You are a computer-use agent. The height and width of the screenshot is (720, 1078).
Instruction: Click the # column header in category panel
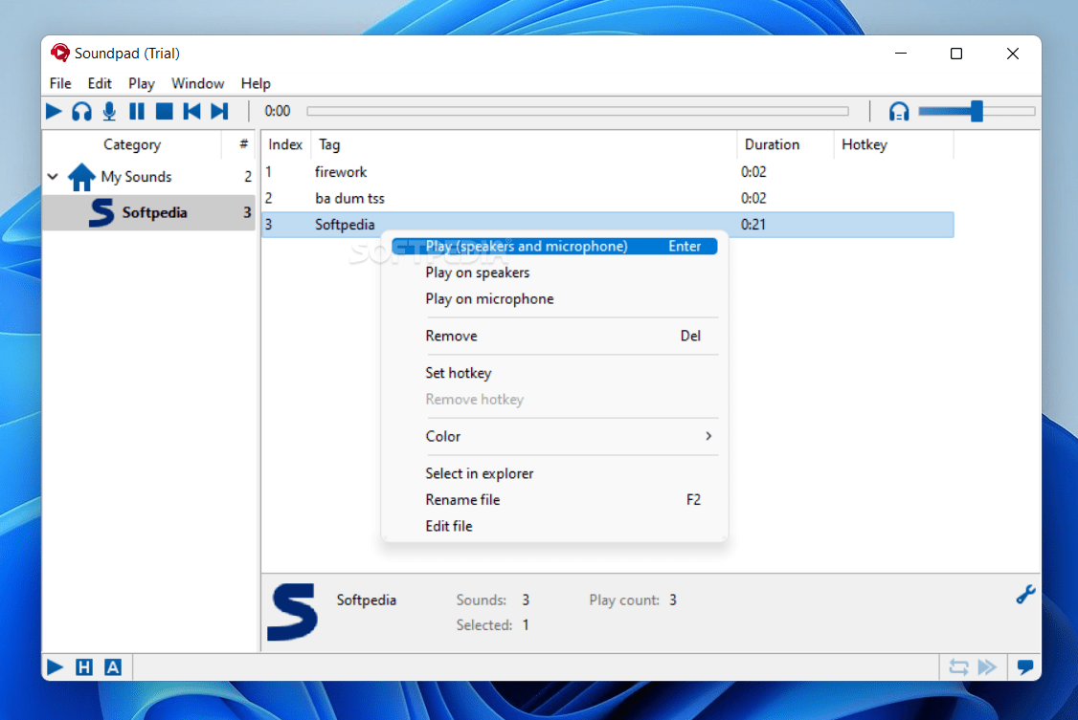(242, 144)
